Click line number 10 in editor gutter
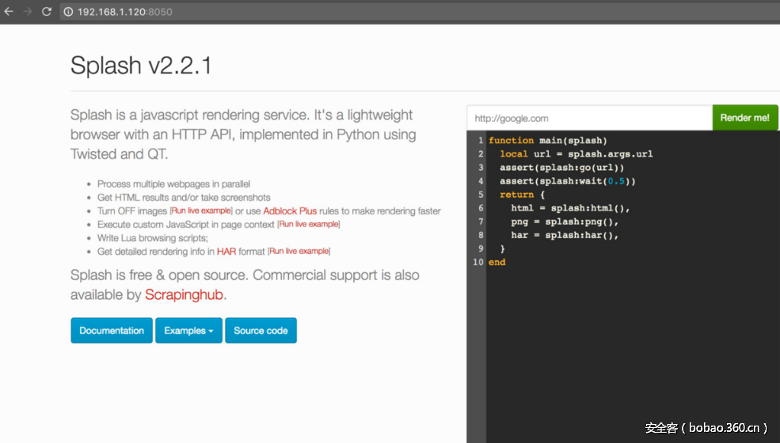The width and height of the screenshot is (780, 443). [478, 262]
